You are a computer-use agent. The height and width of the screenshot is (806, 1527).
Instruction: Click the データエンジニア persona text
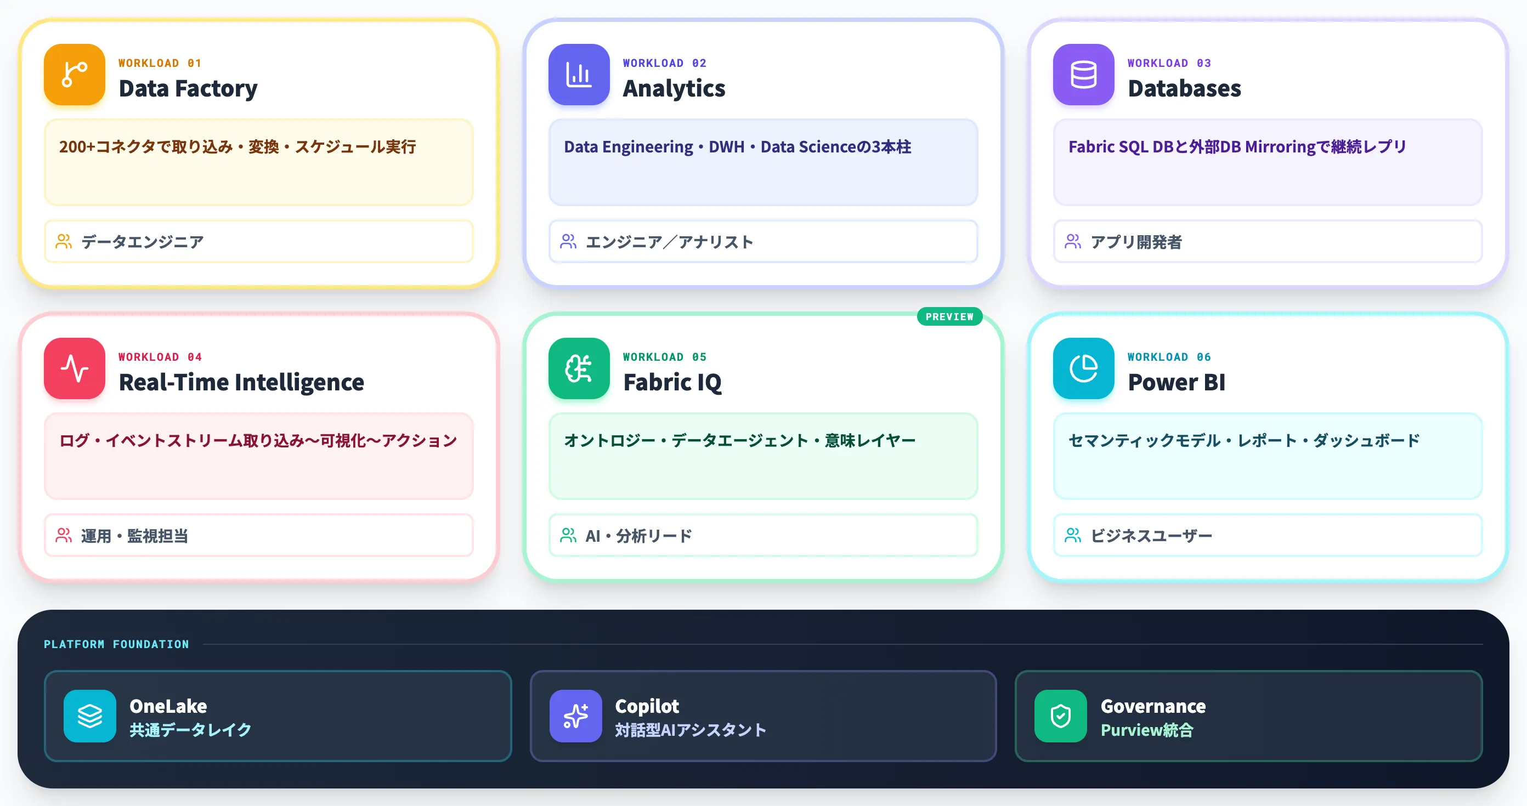pos(142,242)
